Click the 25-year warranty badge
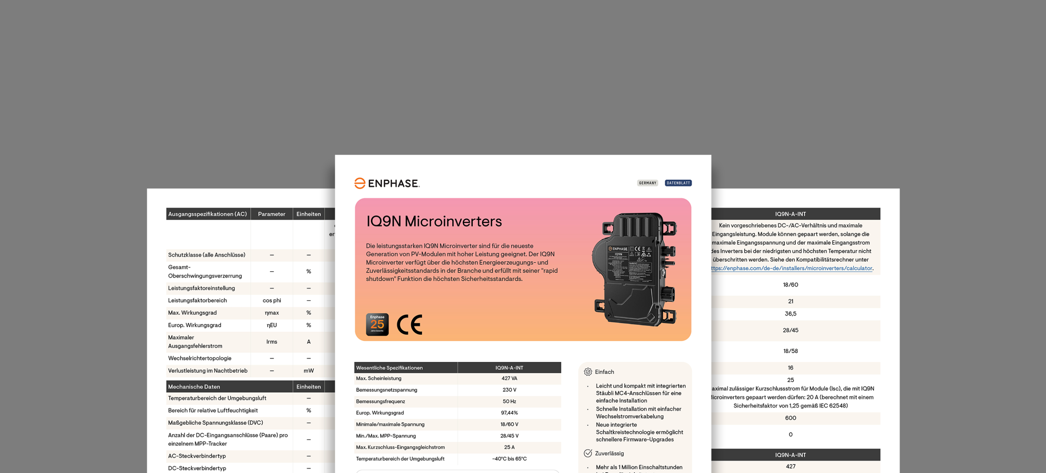The width and height of the screenshot is (1046, 473). [377, 324]
